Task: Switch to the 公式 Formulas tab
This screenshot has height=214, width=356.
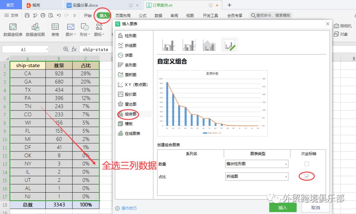Action: pyautogui.click(x=143, y=15)
